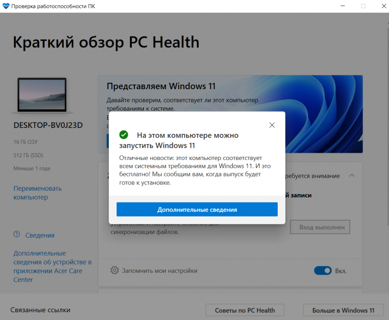Open the Acer Care Center device details link
The image size is (389, 320).
click(52, 266)
